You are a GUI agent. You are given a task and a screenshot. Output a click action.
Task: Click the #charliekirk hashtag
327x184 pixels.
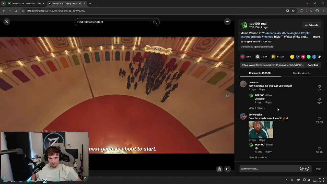[274, 33]
